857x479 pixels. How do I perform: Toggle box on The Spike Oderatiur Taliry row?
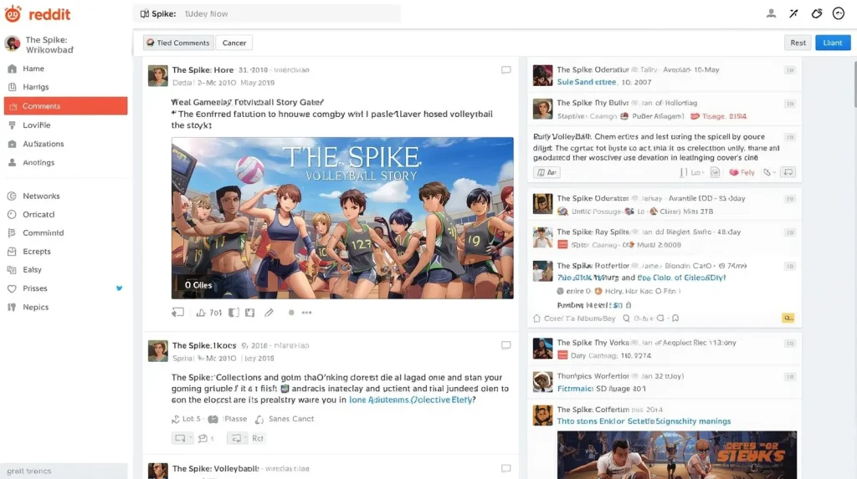coord(790,70)
